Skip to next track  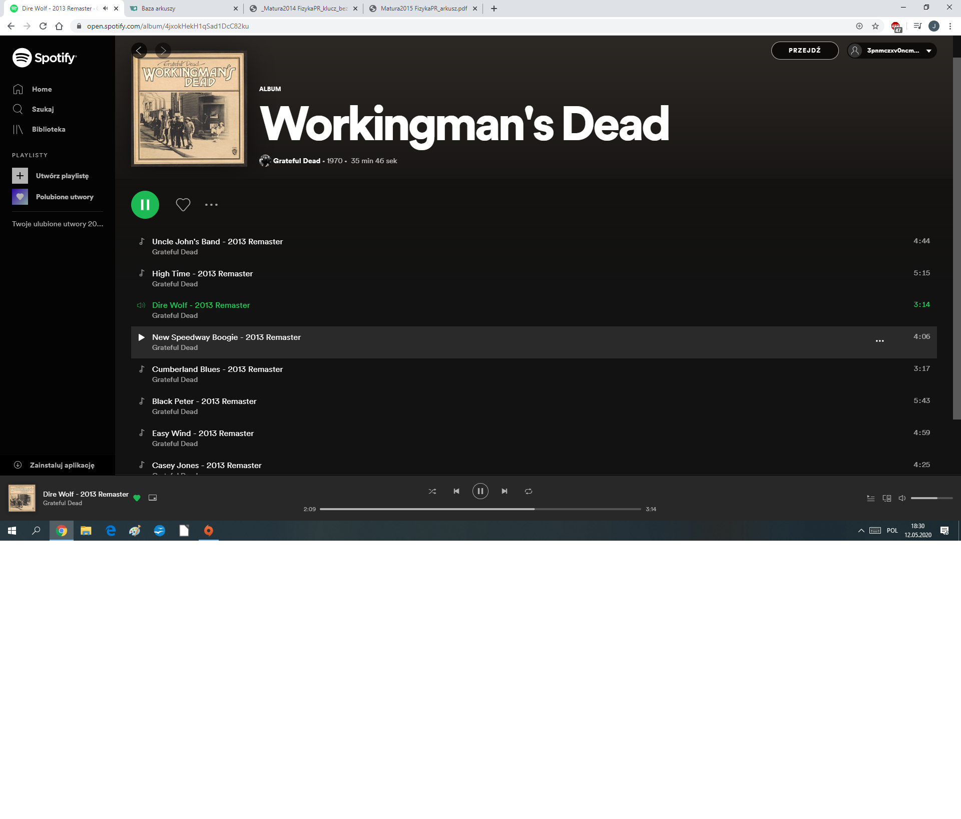505,491
